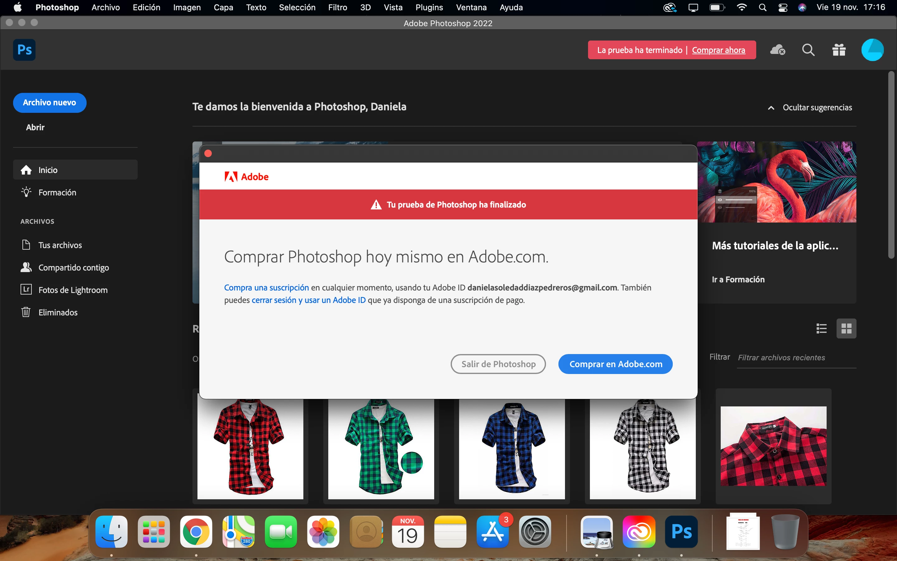The width and height of the screenshot is (897, 561).
Task: Open the Eliminados trash section
Action: coord(58,312)
